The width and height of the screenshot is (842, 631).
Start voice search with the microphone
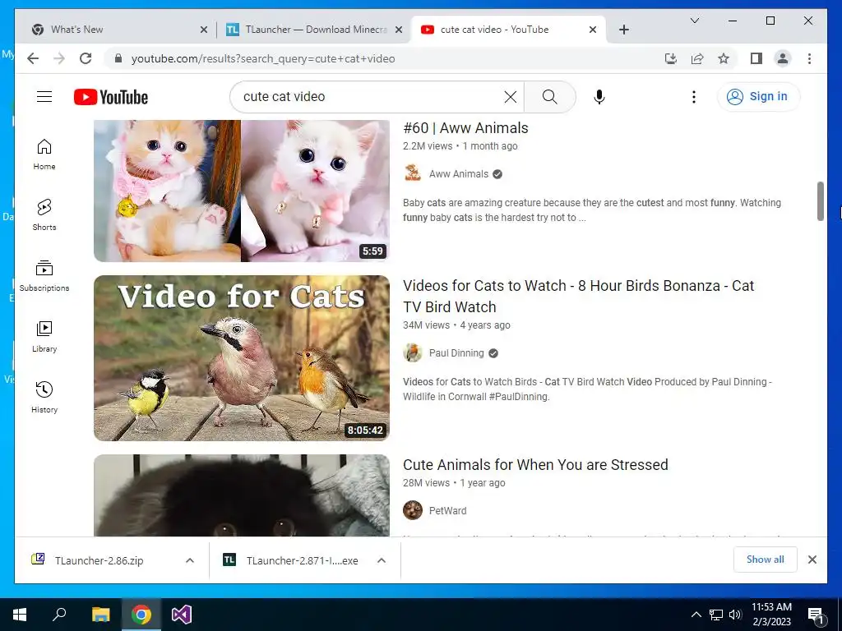click(599, 97)
